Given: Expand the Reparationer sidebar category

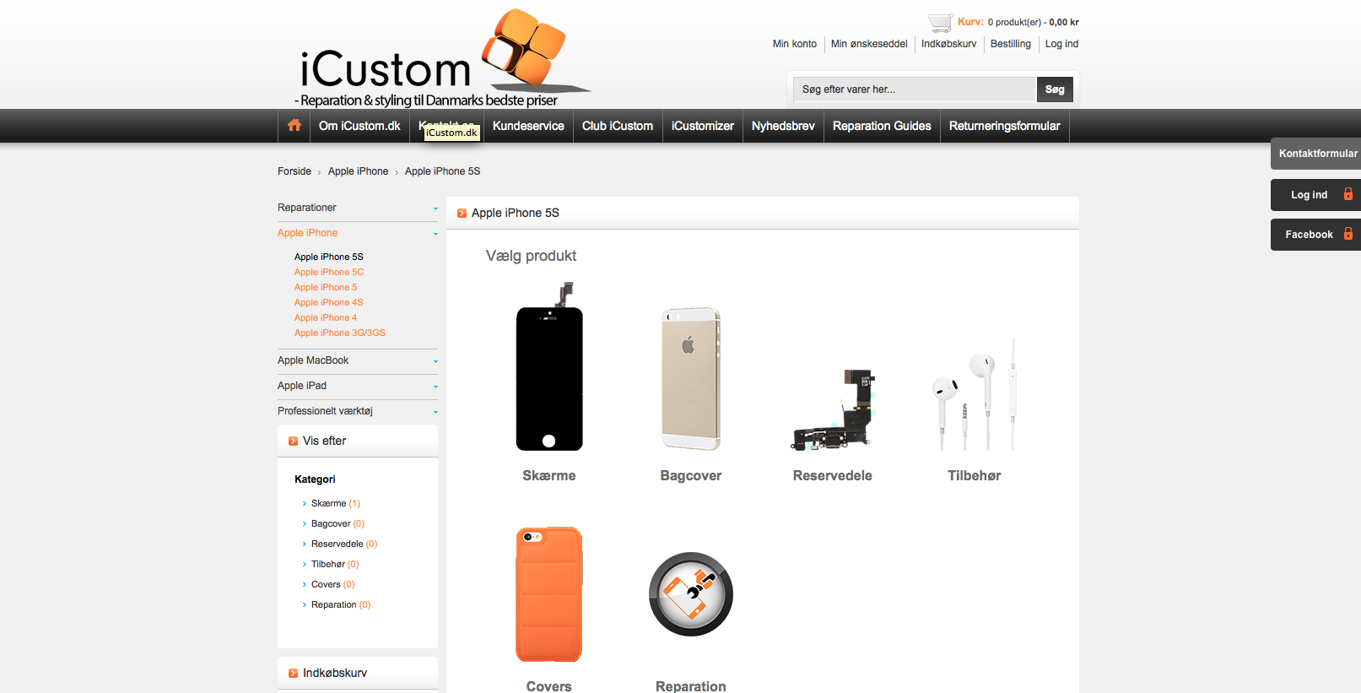Looking at the screenshot, I should (358, 208).
